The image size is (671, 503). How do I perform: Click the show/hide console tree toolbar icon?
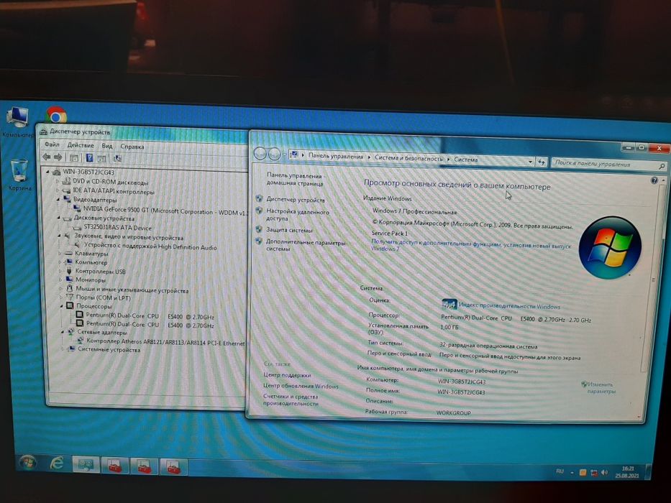tap(74, 158)
